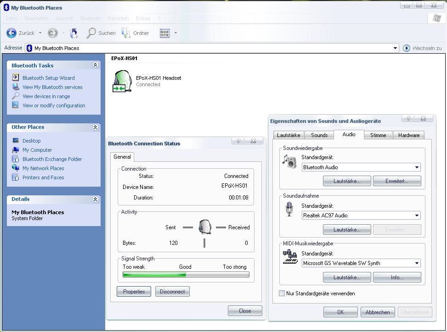Open Bluetooth Setup Wizard link
Viewport: 447px width, 332px height.
point(48,77)
